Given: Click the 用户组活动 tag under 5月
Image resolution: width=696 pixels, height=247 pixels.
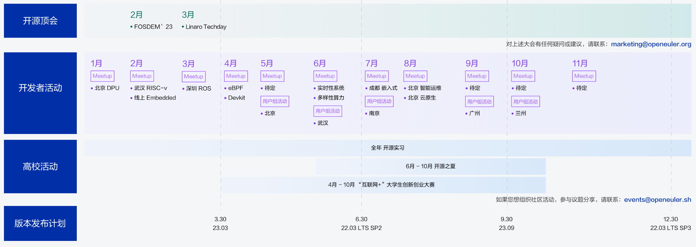Looking at the screenshot, I should pos(275,101).
